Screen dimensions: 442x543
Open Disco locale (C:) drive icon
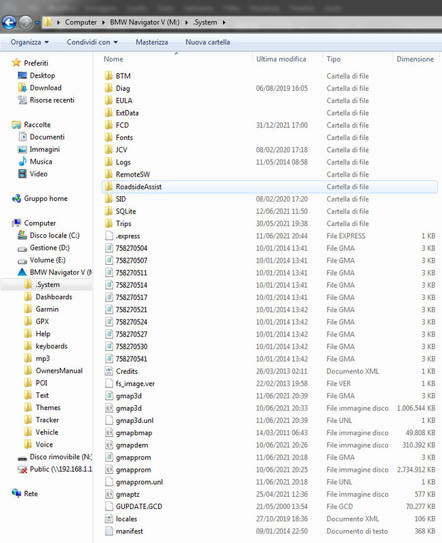point(22,236)
